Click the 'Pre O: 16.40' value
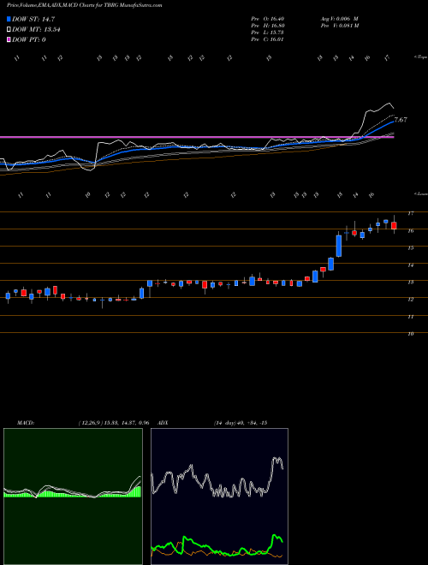This screenshot has height=565, width=428. 267,19
